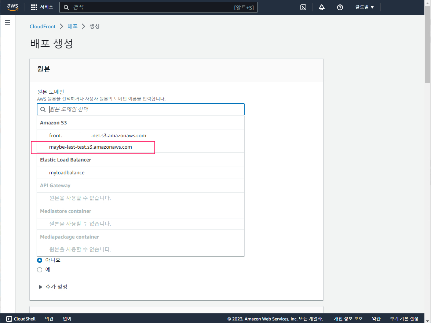The height and width of the screenshot is (323, 431).
Task: Click the 생성 breadcrumb text
Action: click(94, 26)
